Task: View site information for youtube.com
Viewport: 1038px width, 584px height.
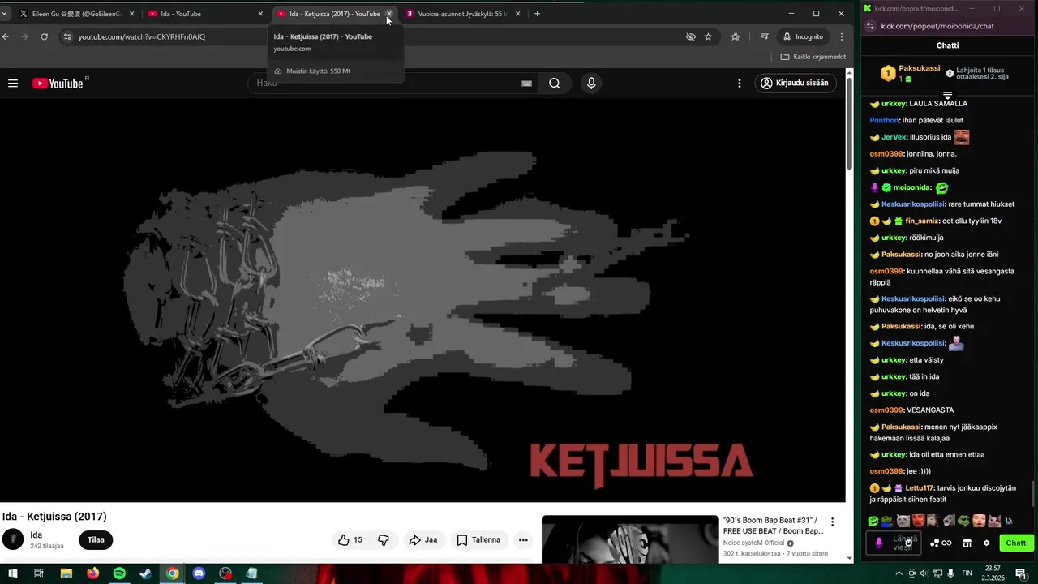Action: [x=67, y=36]
